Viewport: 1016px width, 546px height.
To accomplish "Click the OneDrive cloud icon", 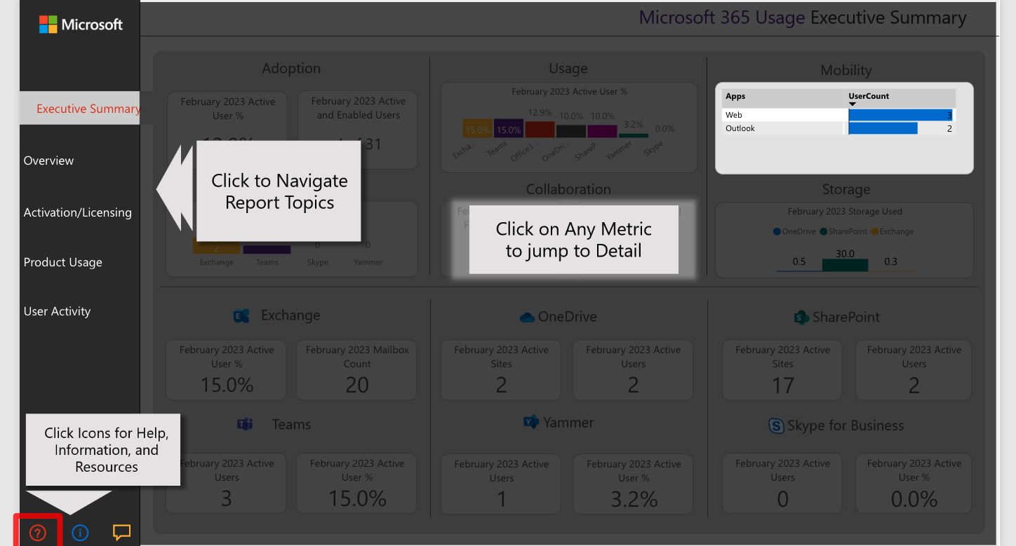I will point(527,318).
